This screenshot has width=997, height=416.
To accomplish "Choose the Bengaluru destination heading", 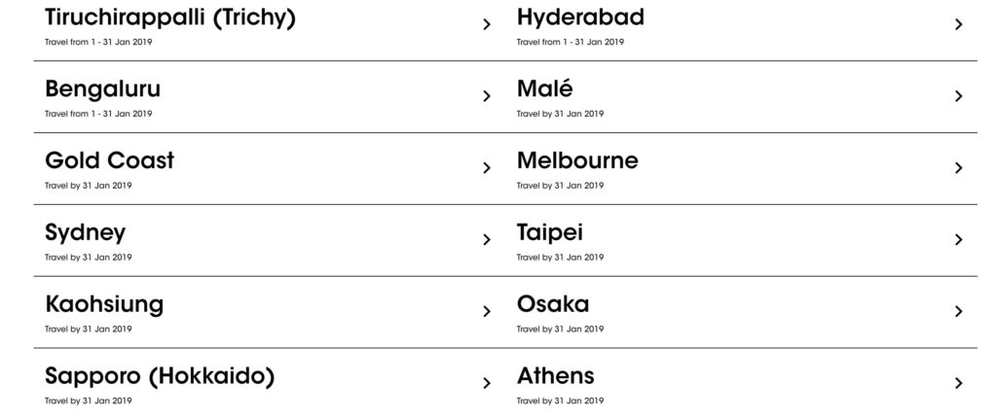I will (102, 88).
